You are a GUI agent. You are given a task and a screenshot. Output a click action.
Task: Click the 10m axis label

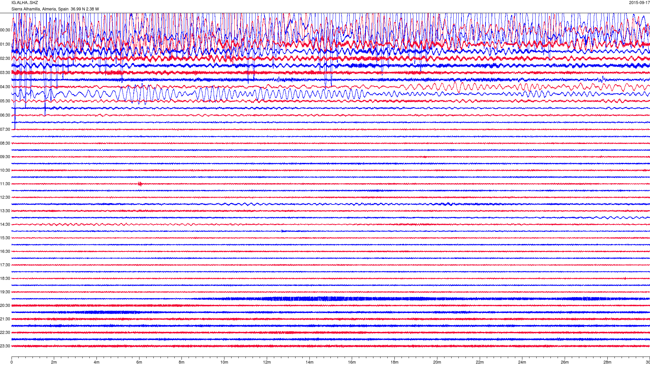click(224, 362)
